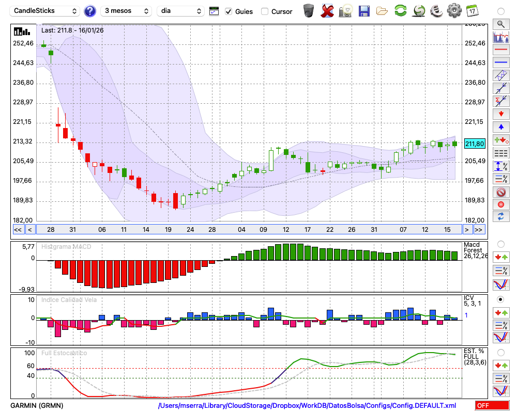517x413 pixels.
Task: Click the green refresh arrows icon
Action: [400, 11]
